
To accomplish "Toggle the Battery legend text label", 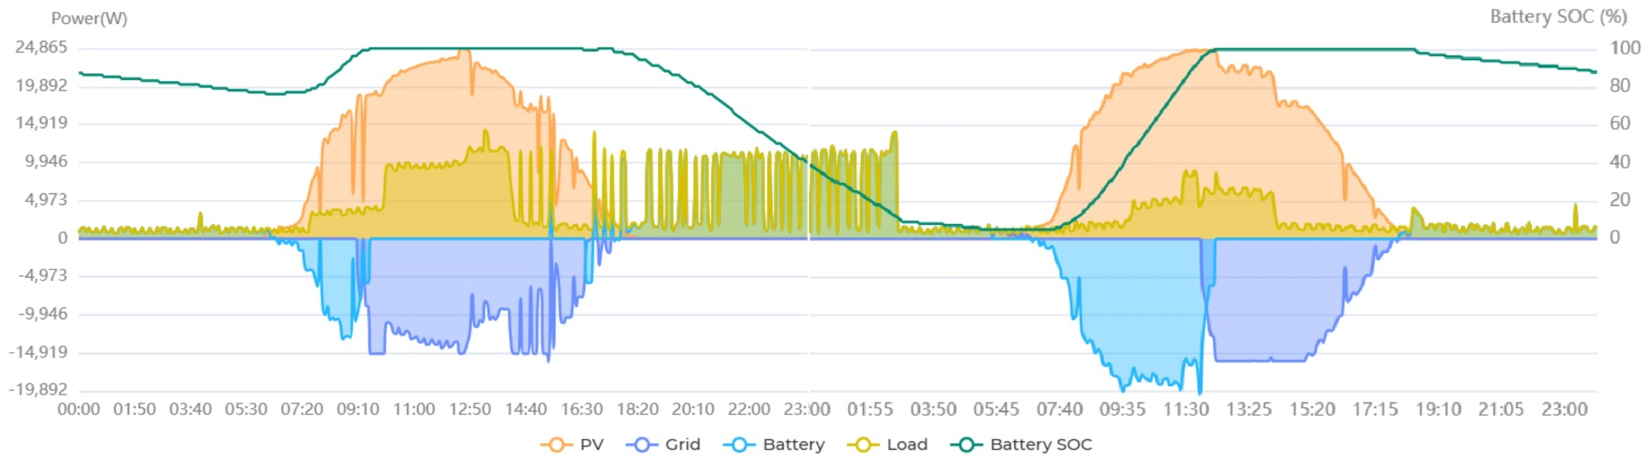I will (793, 444).
